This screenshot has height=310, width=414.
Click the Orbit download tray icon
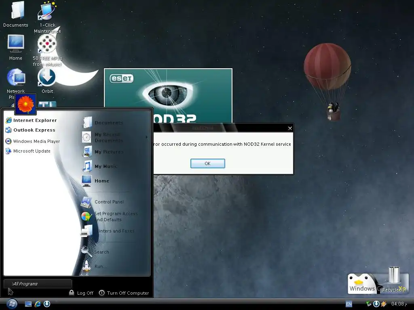click(376, 304)
